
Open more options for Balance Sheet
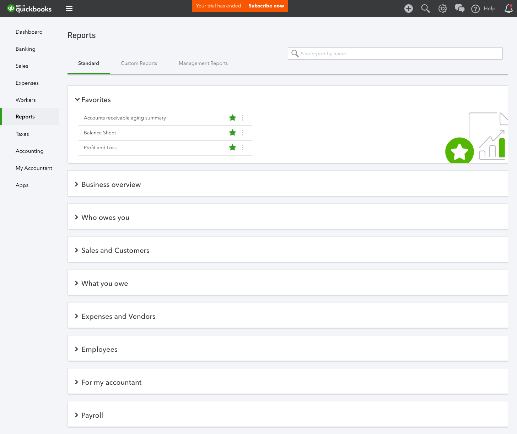click(243, 133)
